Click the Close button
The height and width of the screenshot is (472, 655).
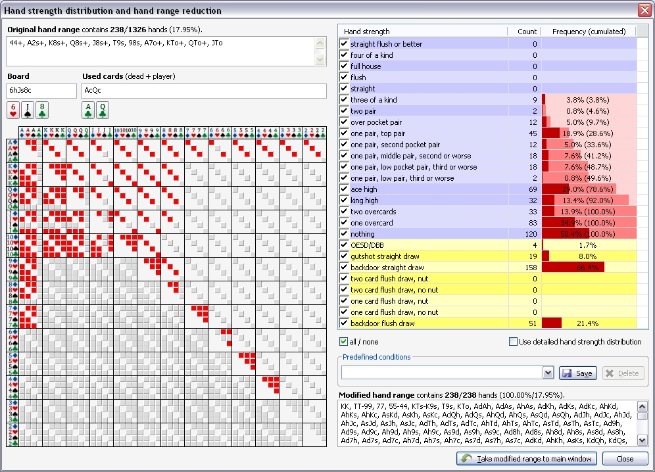point(625,459)
